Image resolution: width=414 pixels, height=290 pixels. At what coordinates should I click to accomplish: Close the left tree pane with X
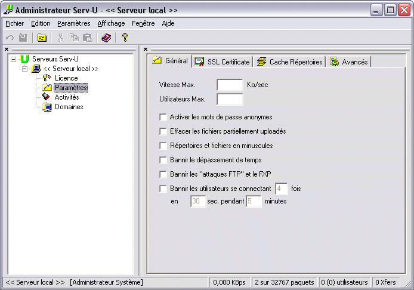(7, 50)
